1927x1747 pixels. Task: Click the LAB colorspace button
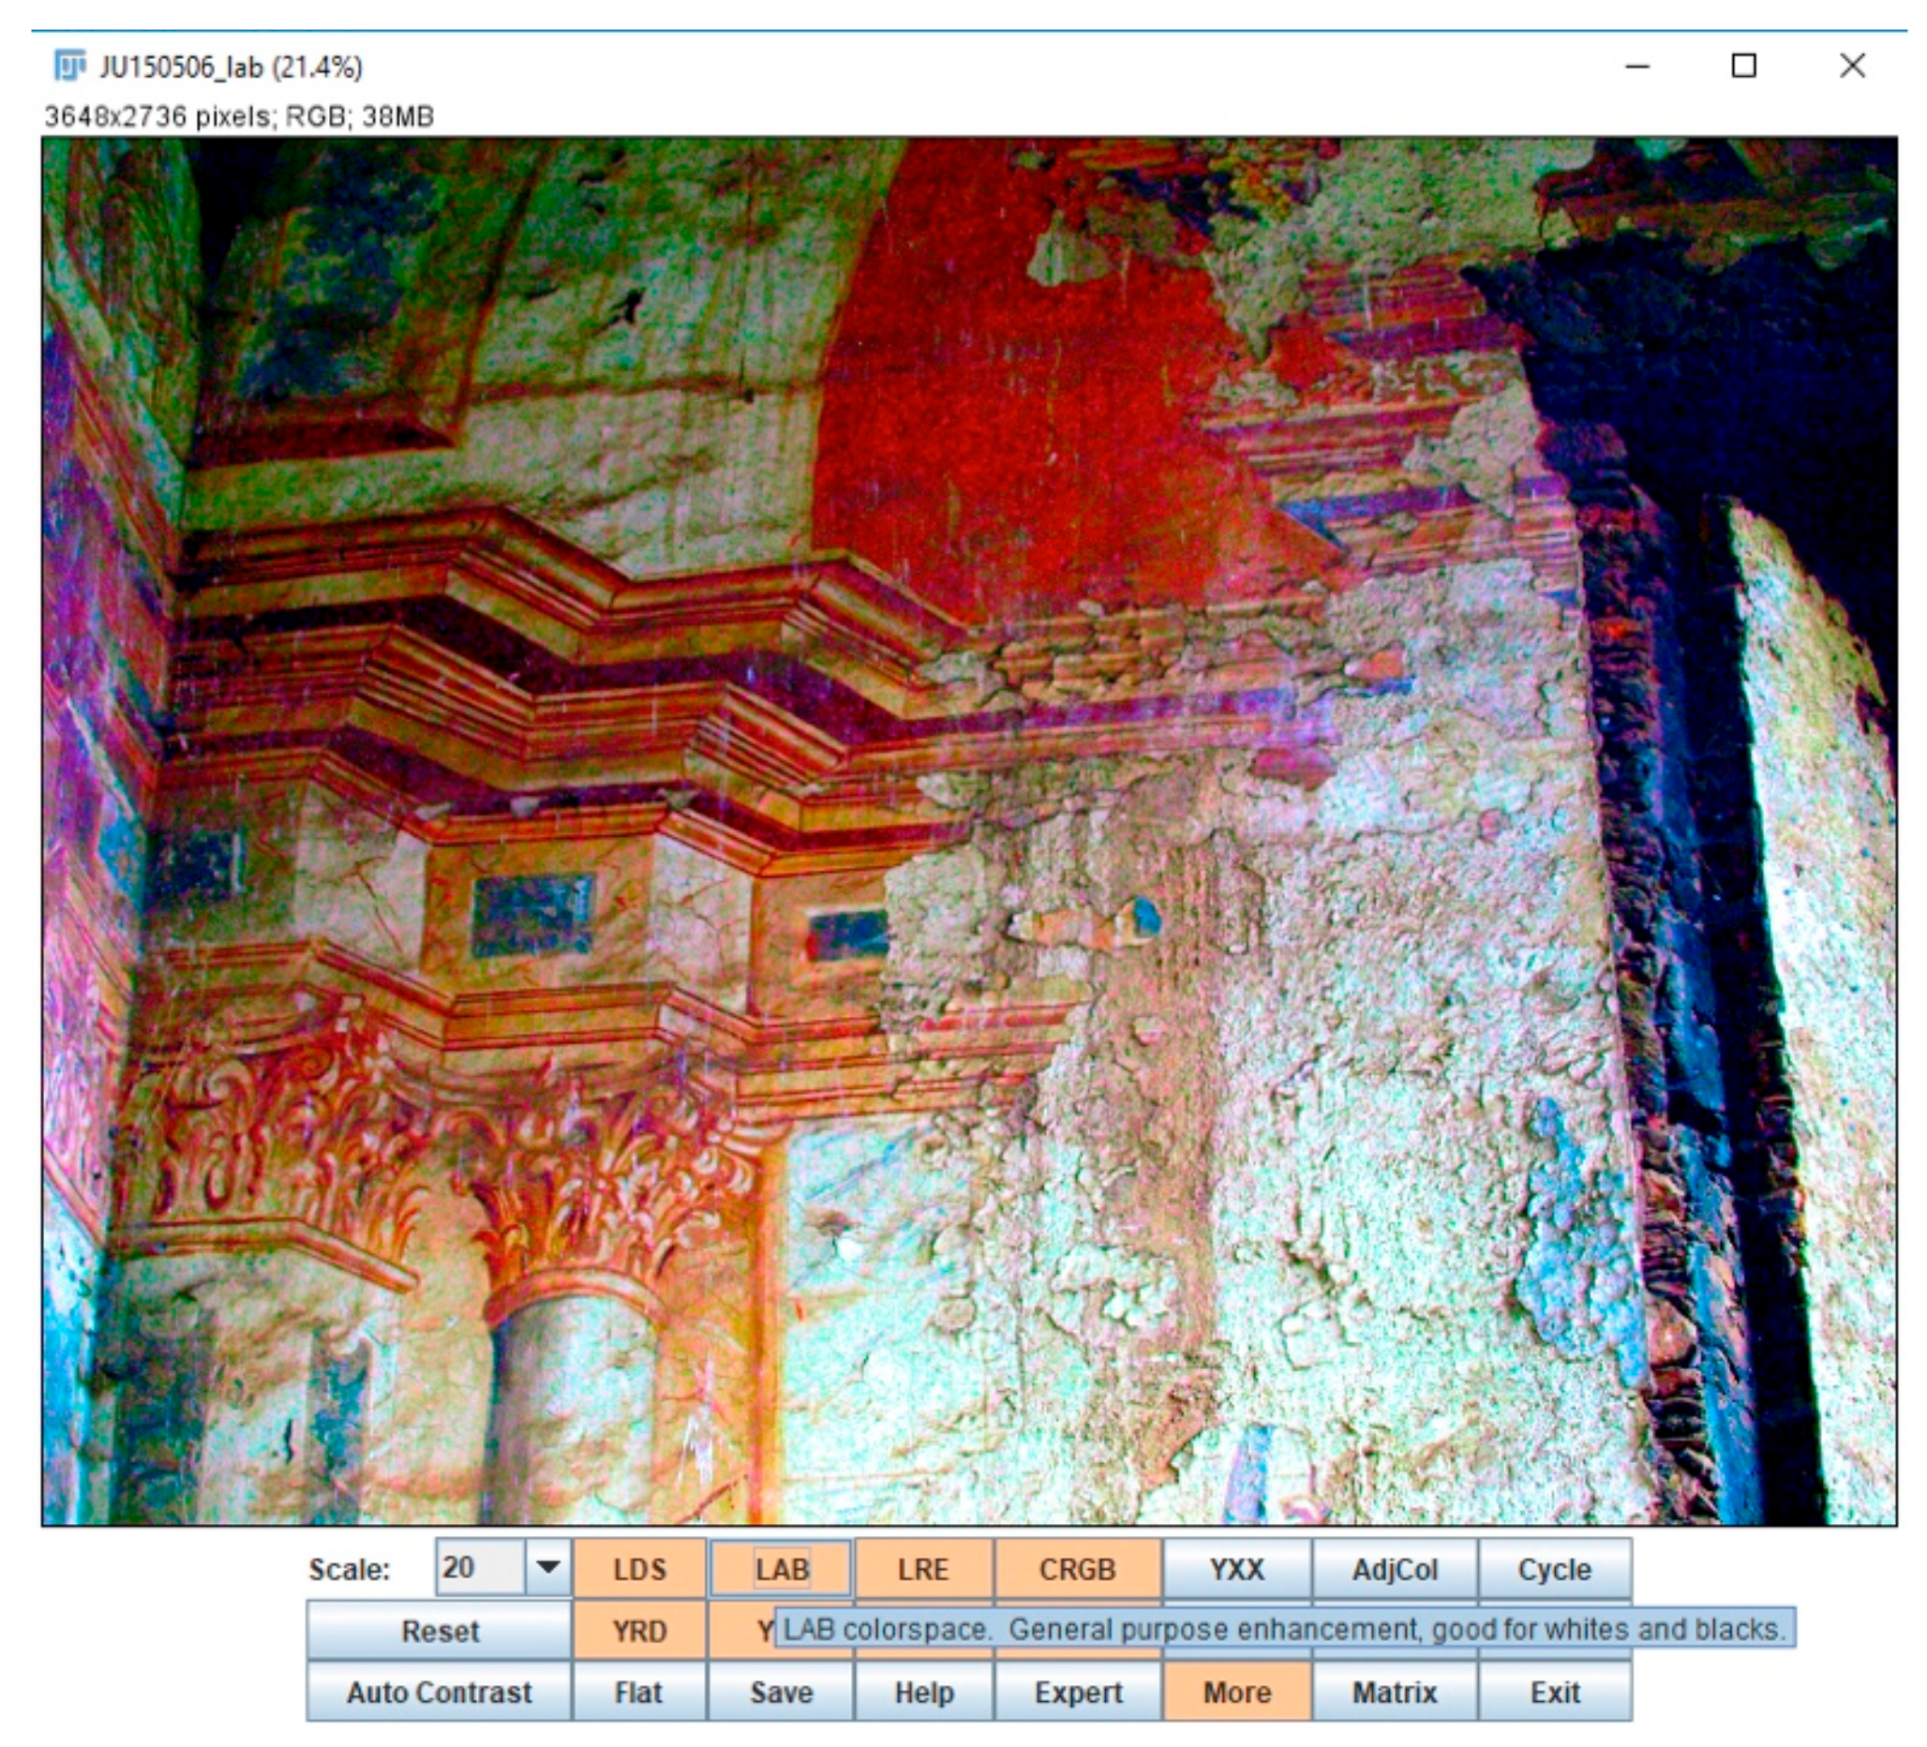click(781, 1569)
